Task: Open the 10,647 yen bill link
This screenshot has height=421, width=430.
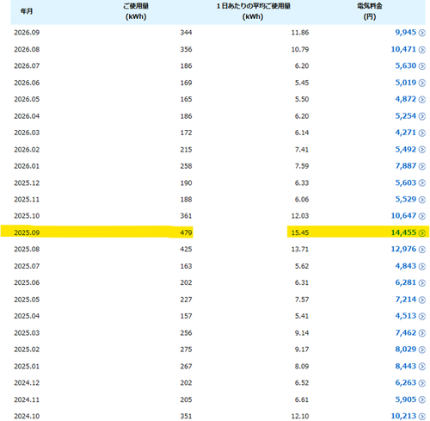Action: coord(403,216)
